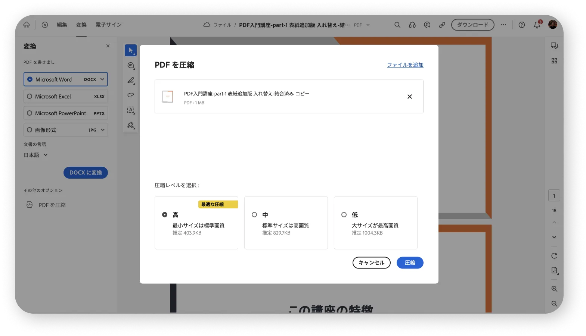Open the recent files clock icon
The image size is (586, 336).
pos(45,25)
